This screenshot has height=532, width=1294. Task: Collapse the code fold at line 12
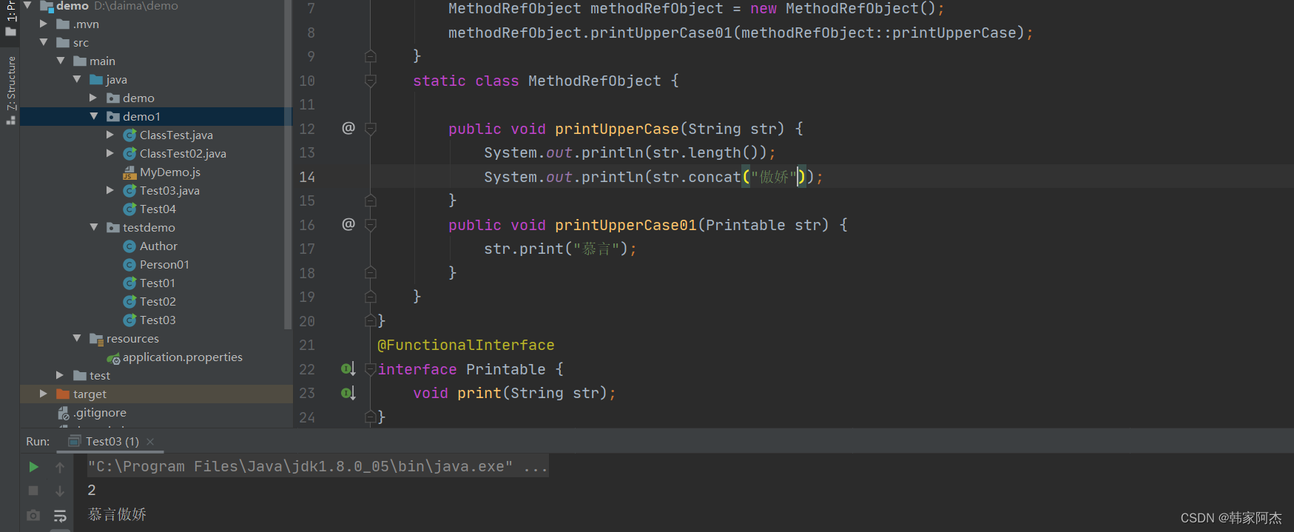coord(371,129)
